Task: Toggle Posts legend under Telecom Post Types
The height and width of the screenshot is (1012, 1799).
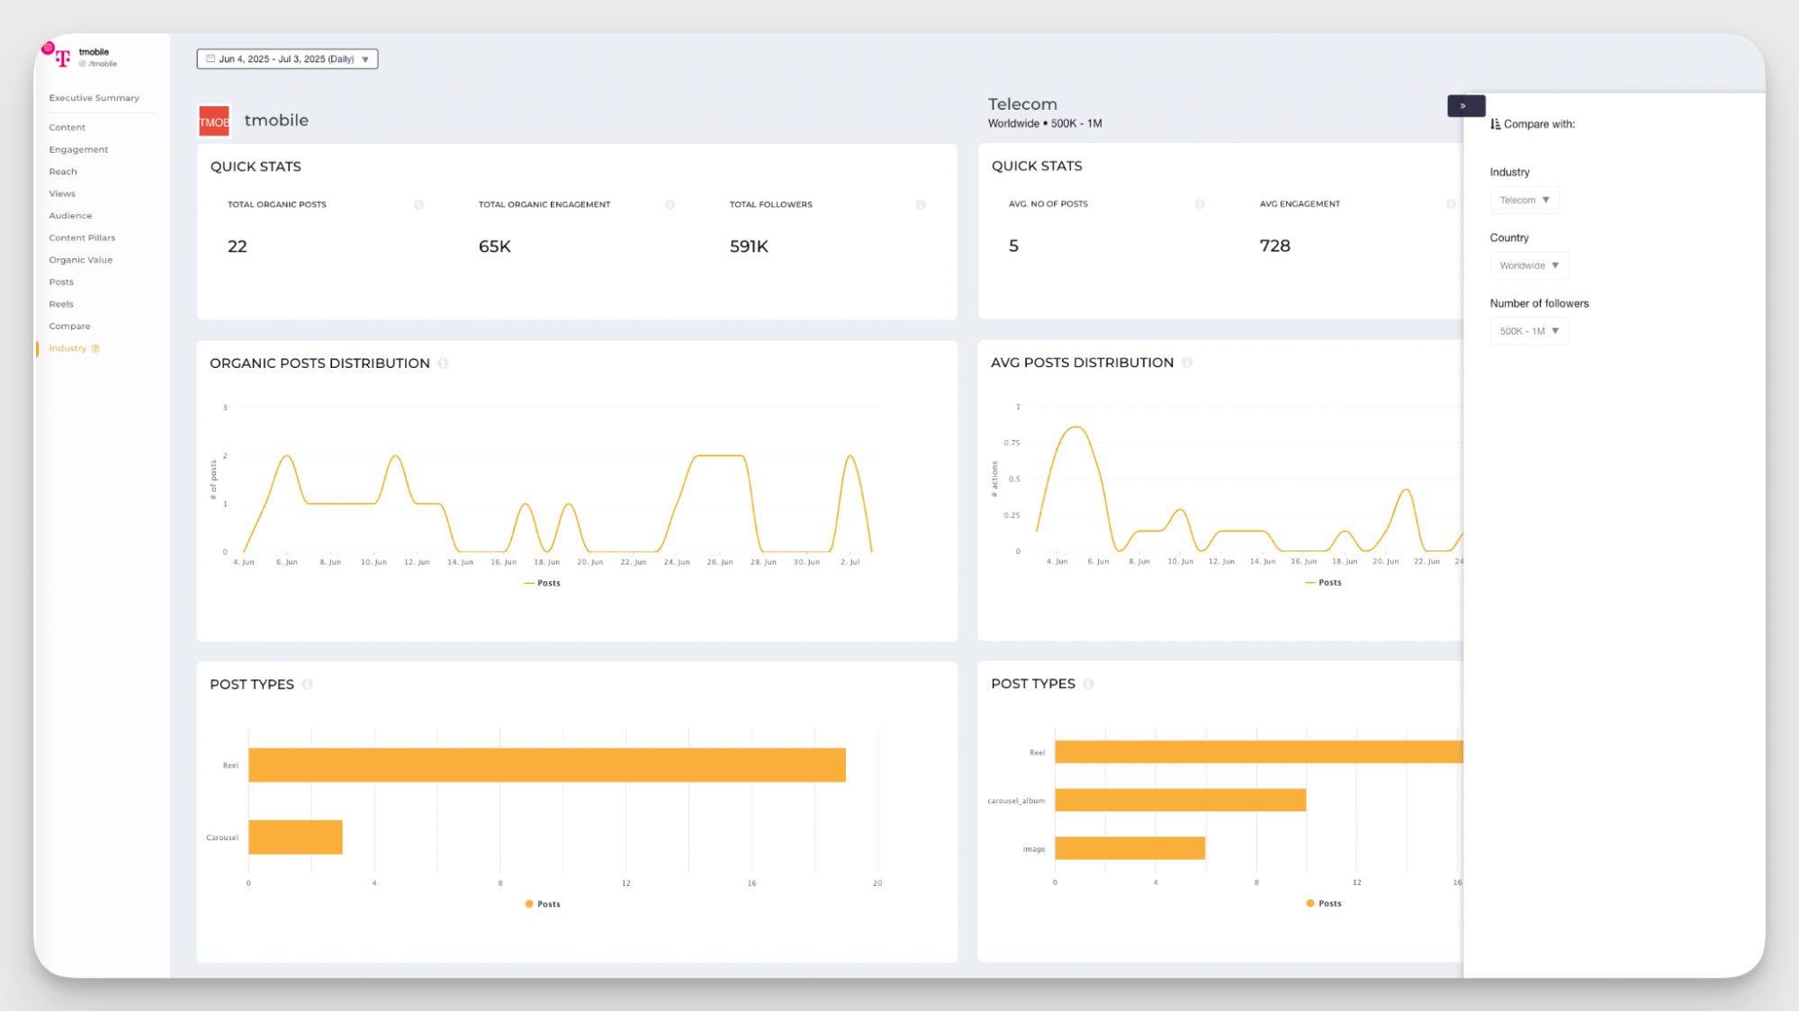Action: tap(1323, 903)
